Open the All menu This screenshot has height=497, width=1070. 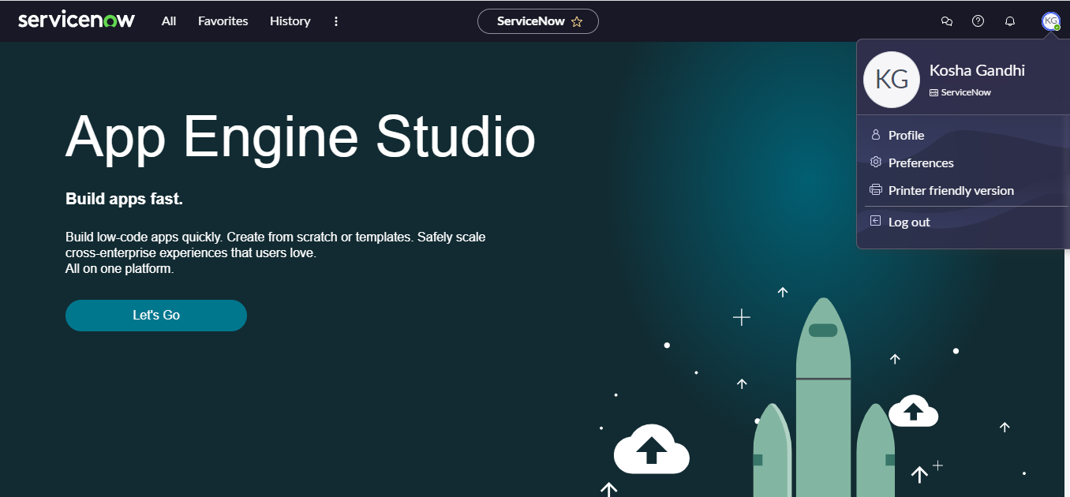(x=169, y=21)
